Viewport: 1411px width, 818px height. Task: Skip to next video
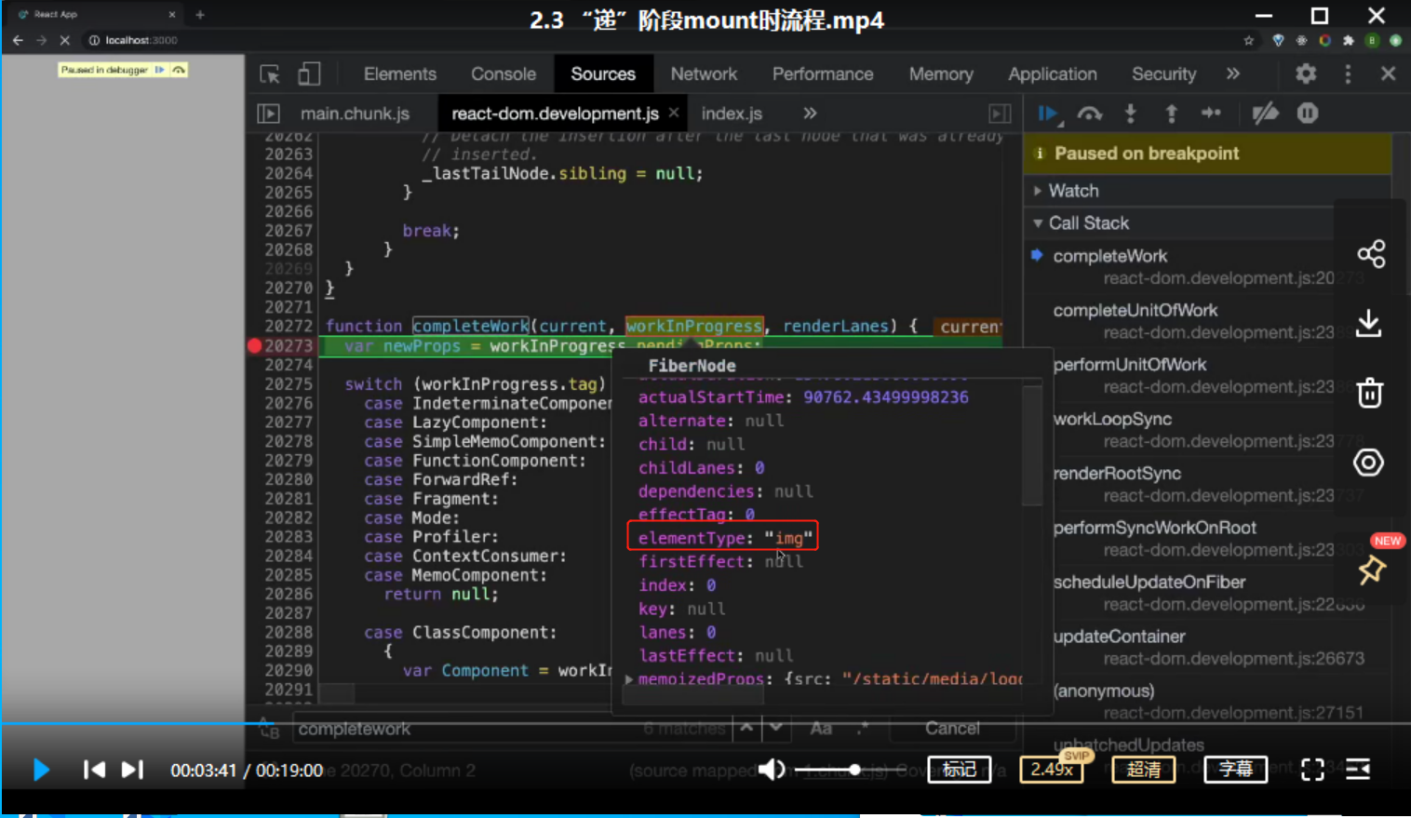pyautogui.click(x=133, y=770)
